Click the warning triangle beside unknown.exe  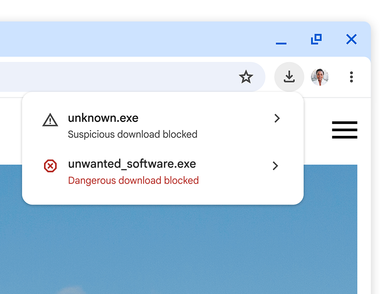pyautogui.click(x=50, y=120)
